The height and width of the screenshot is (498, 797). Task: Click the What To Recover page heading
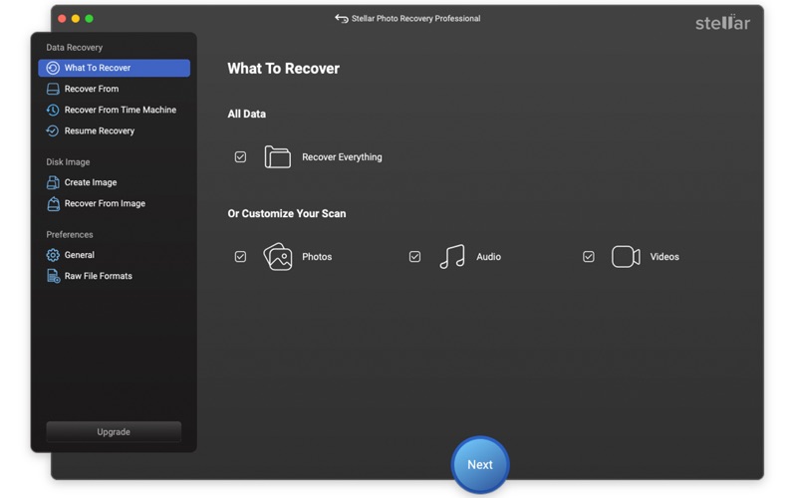(x=284, y=69)
